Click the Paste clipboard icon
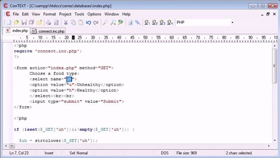 click(80, 22)
